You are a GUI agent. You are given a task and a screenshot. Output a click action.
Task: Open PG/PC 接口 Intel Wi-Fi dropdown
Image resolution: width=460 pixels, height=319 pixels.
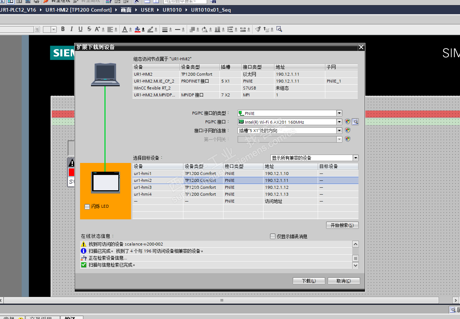339,122
